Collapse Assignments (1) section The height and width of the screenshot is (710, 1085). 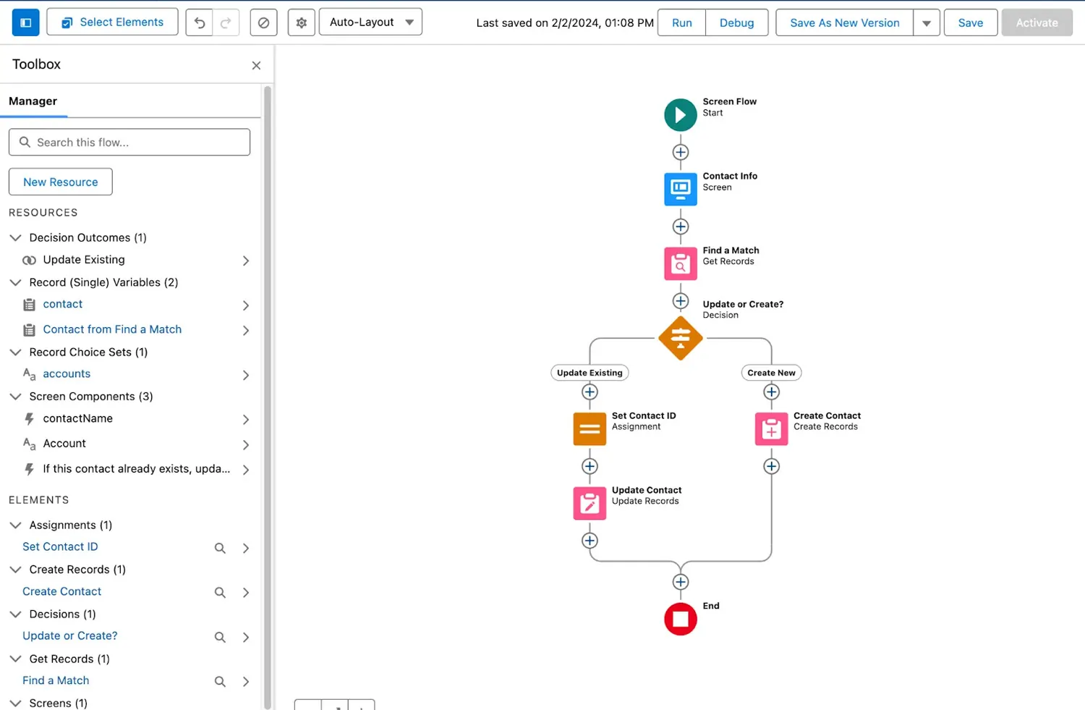coord(15,525)
